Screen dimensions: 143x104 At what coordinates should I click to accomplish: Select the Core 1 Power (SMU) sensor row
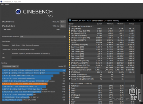(102, 49)
